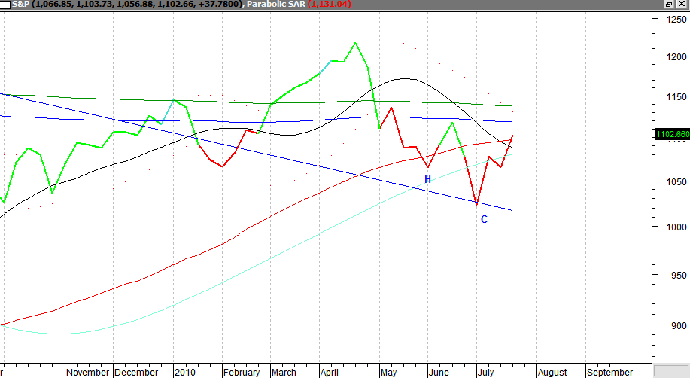Click the July date axis label
Screen dimensions: 690x378
click(486, 372)
